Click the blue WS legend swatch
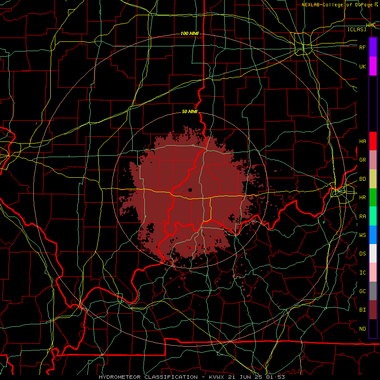Screen dimensions: 380x380 click(373, 235)
